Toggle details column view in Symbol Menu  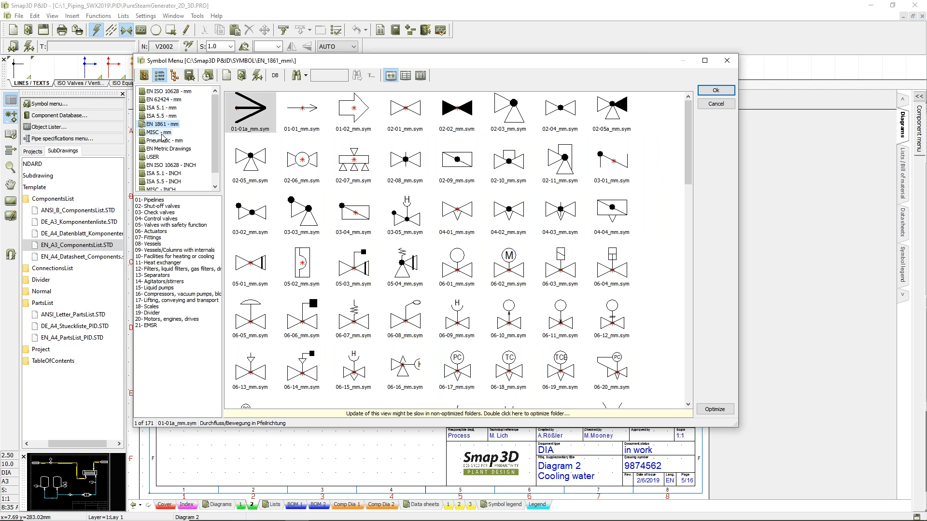coord(421,75)
